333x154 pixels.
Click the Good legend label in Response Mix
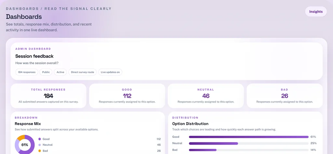pyautogui.click(x=46, y=139)
